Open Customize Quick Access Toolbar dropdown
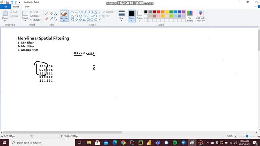Image resolution: width=260 pixels, height=146 pixels. (x=20, y=2)
